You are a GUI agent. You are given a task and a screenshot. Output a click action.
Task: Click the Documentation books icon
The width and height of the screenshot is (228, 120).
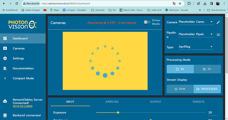click(5, 68)
